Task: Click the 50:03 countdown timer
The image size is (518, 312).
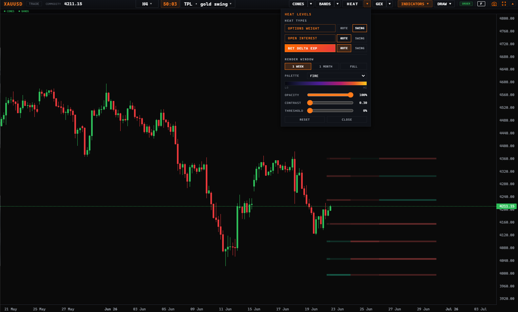Action: tap(170, 4)
